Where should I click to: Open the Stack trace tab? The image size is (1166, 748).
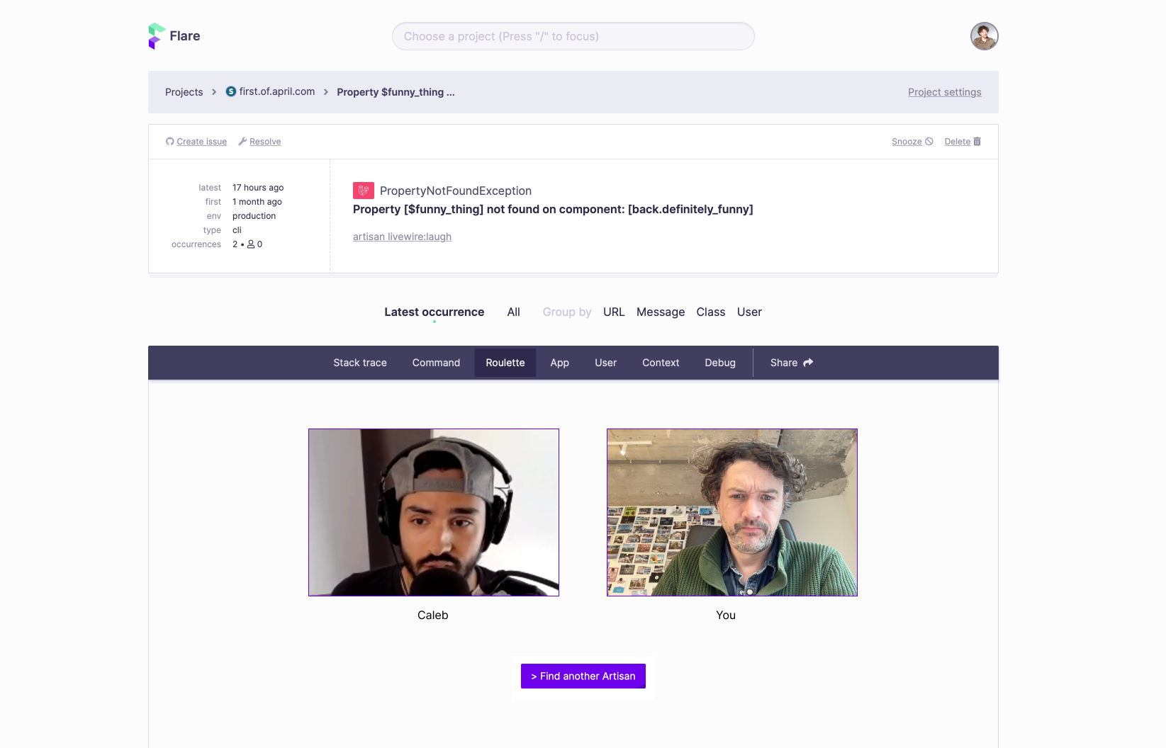click(x=360, y=363)
